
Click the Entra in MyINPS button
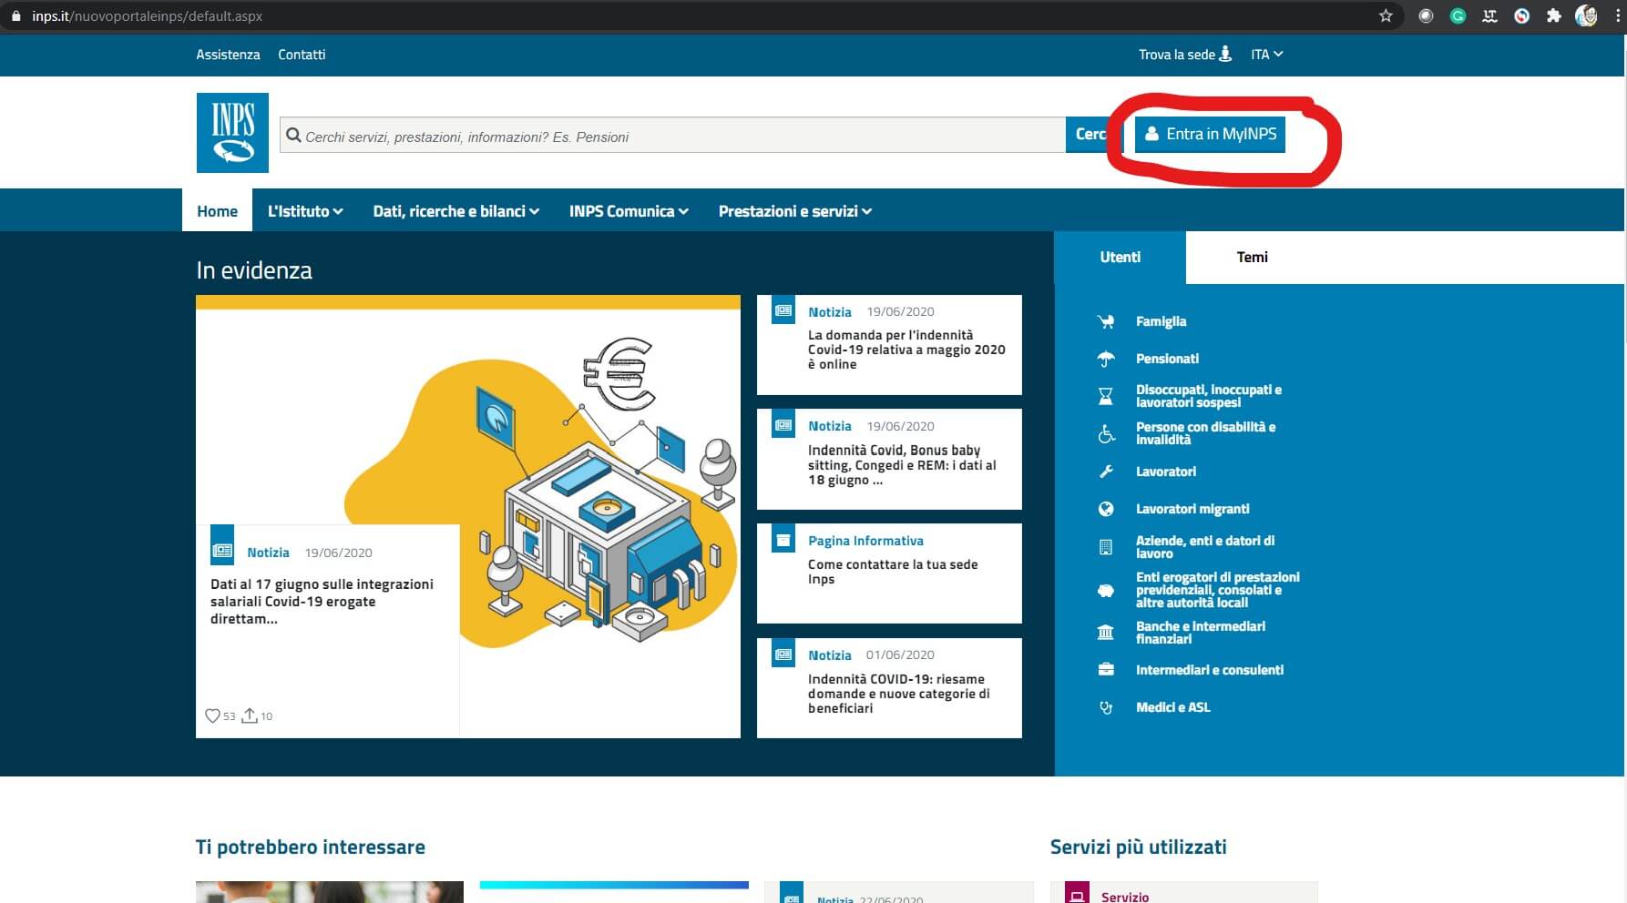(1210, 135)
